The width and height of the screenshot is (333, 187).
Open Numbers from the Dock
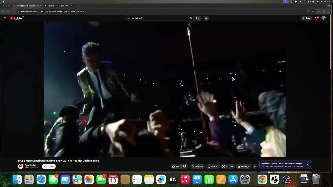(x=209, y=179)
